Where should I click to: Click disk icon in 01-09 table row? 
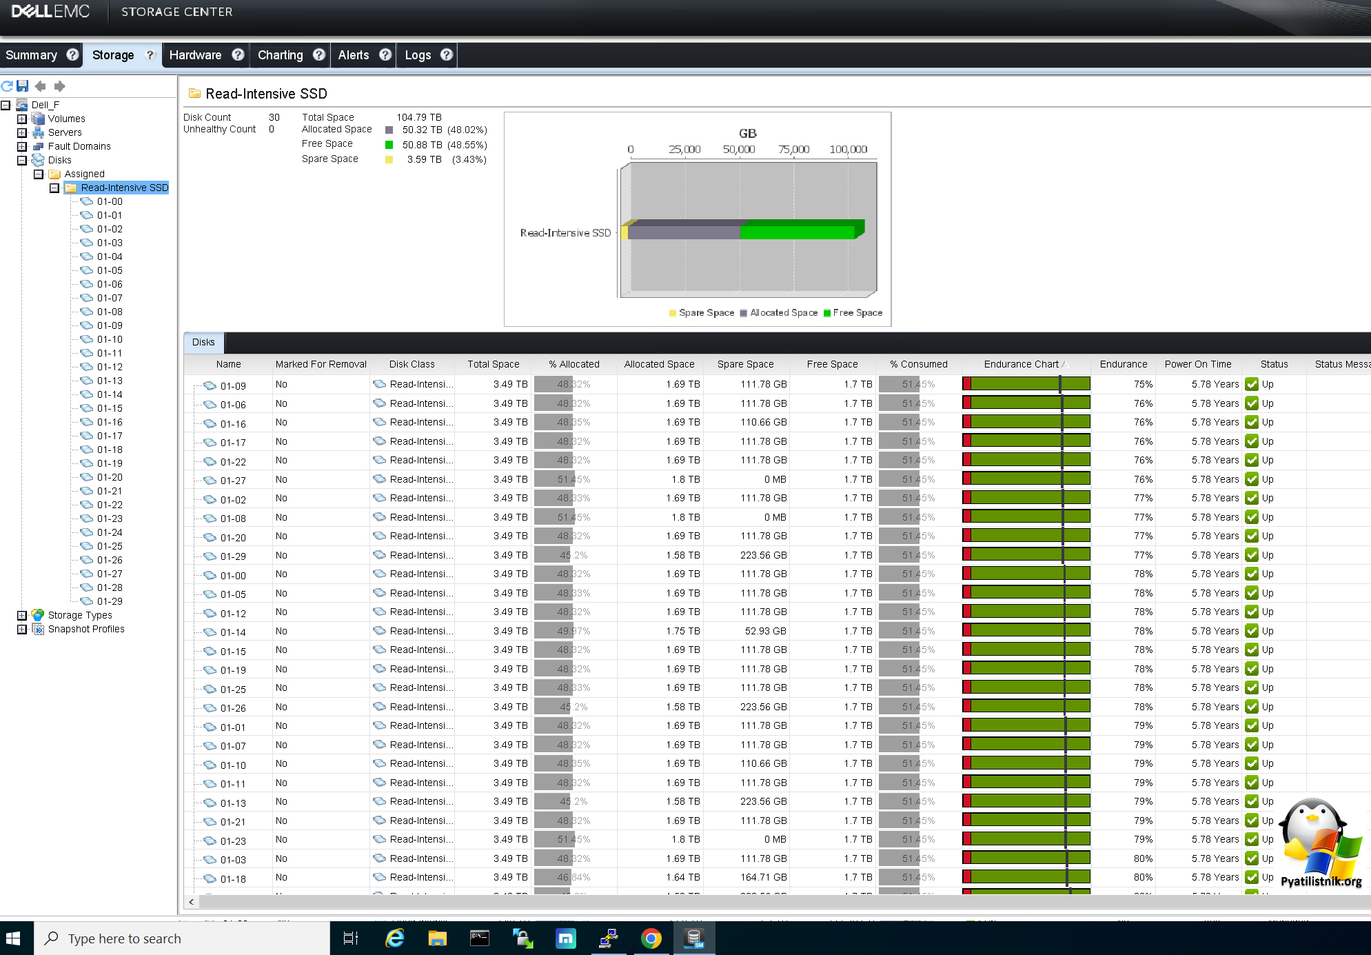click(x=210, y=385)
